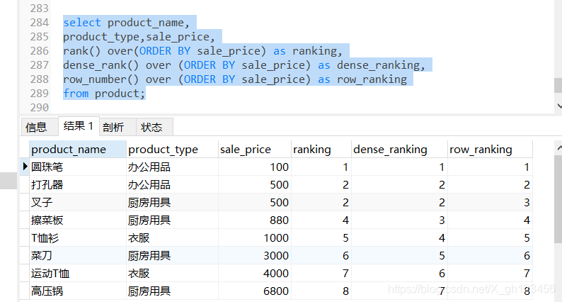Click the select keyword on line 284
The height and width of the screenshot is (302, 562).
coord(82,23)
